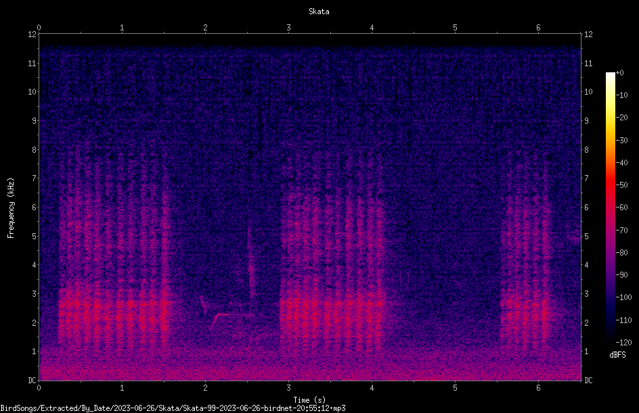Click the "2" tick on the bottom time axis
This screenshot has width=639, height=413.
pyautogui.click(x=205, y=388)
